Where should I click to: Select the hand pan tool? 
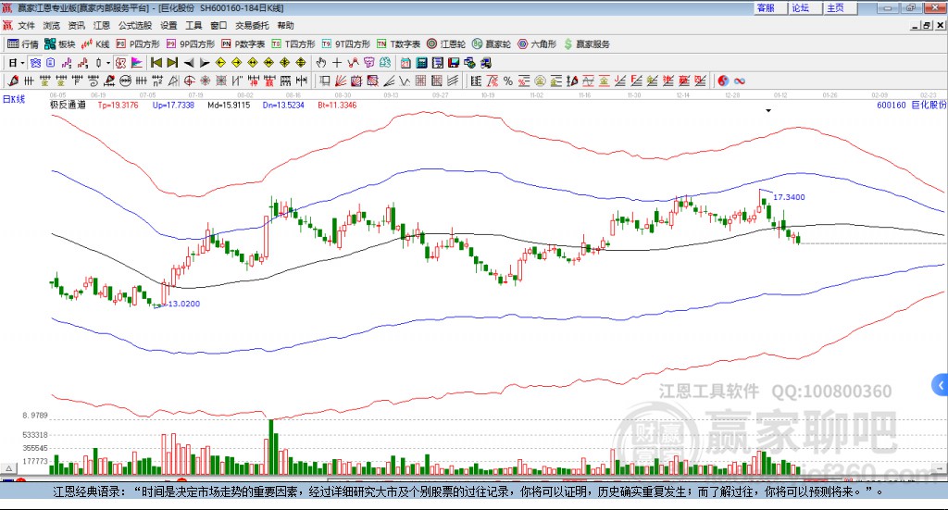pos(321,63)
